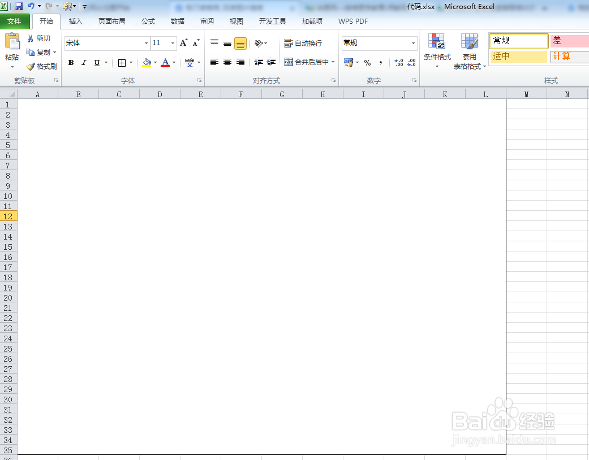Expand border options arrow
The image size is (589, 460).
point(131,63)
